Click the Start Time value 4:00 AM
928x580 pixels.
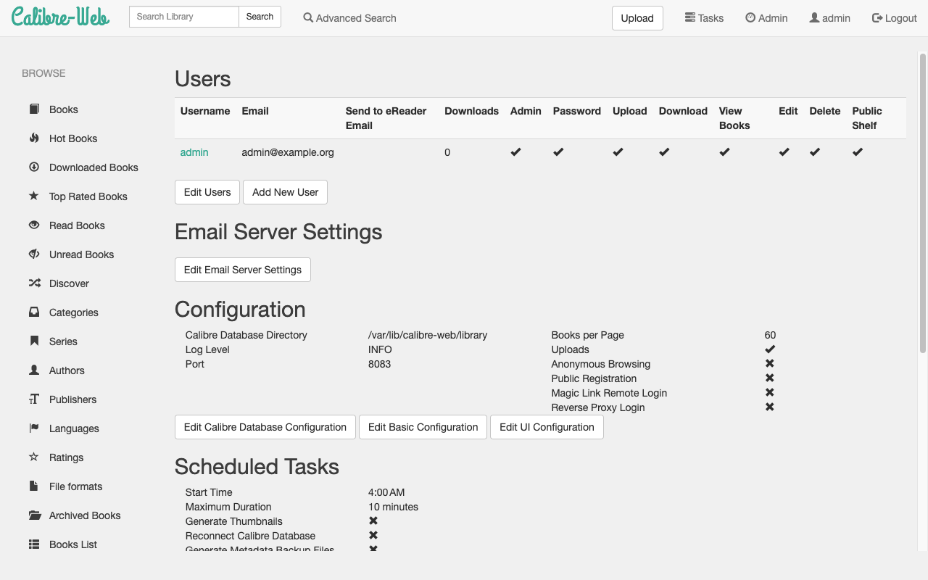[x=386, y=492]
